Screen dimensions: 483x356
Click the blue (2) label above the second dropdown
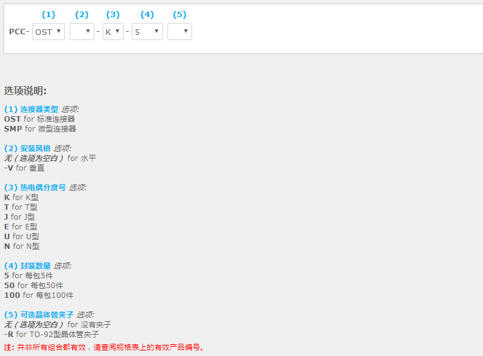point(81,15)
